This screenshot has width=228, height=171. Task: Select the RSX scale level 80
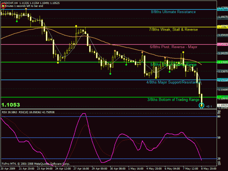(219, 117)
